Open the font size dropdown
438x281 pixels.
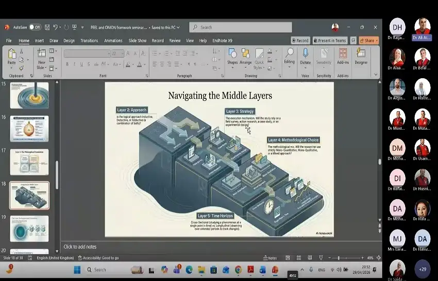[x=122, y=54]
